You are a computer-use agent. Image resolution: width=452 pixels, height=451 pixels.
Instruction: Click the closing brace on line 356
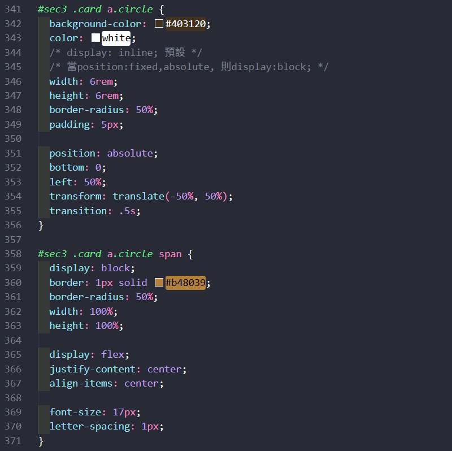[41, 225]
